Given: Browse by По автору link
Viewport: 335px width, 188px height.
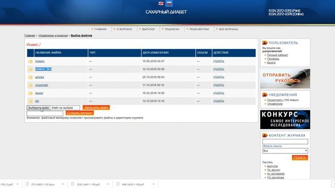Looking at the screenshot, I should pos(273,170).
